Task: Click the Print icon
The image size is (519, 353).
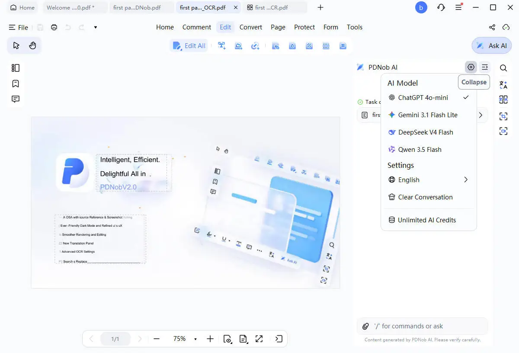Action: pos(54,27)
